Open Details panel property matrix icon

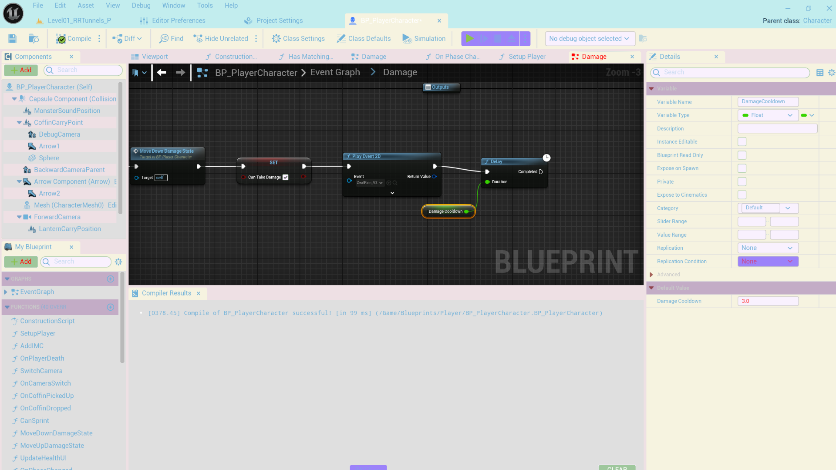(x=820, y=73)
